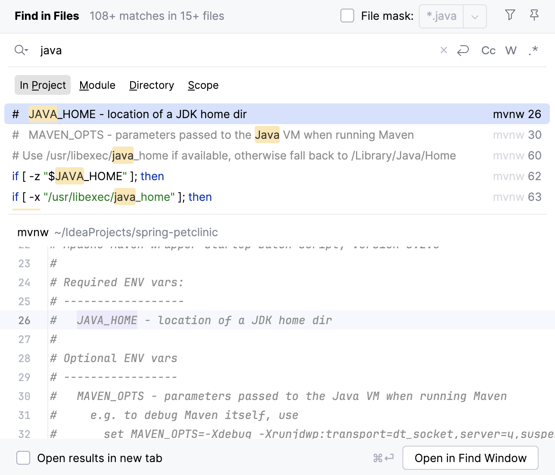Enable the File mask checkbox

[x=347, y=15]
